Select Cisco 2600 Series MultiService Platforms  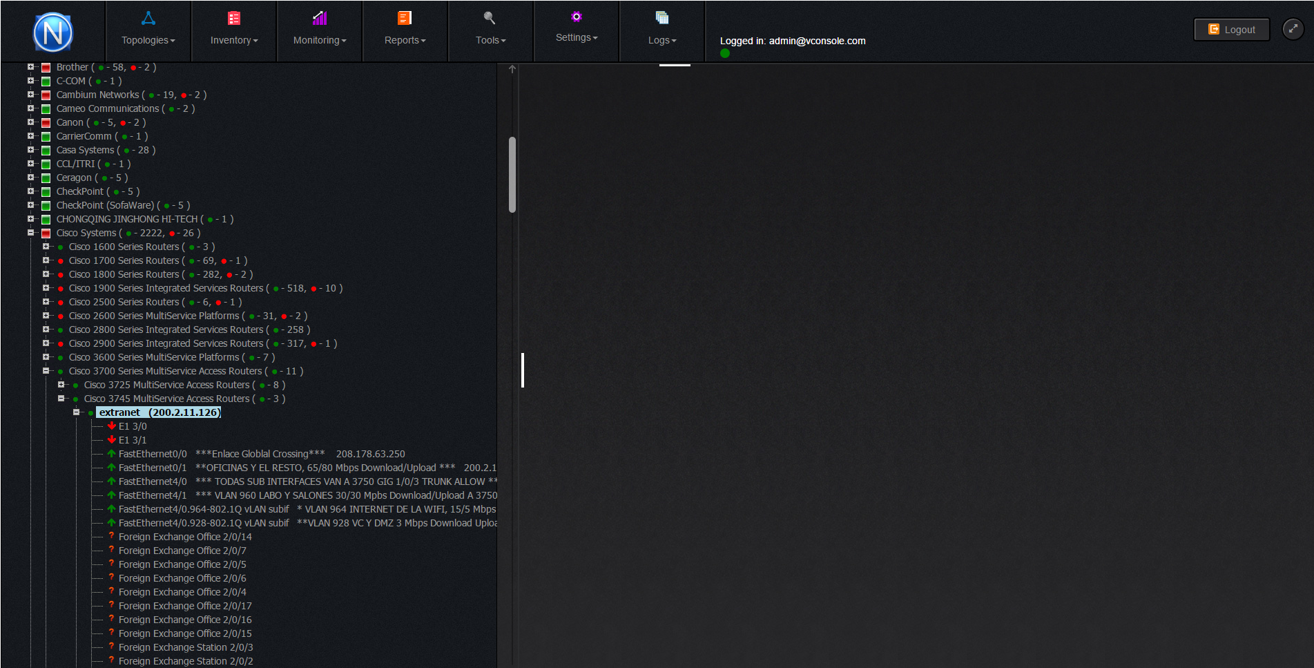tap(188, 316)
